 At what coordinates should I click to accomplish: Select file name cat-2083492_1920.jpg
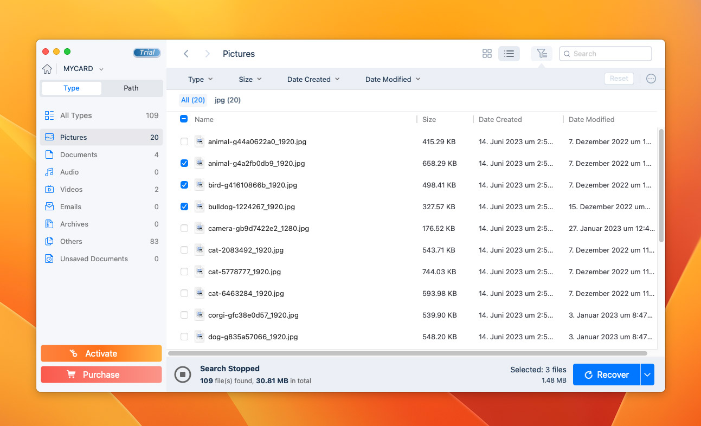(x=246, y=250)
